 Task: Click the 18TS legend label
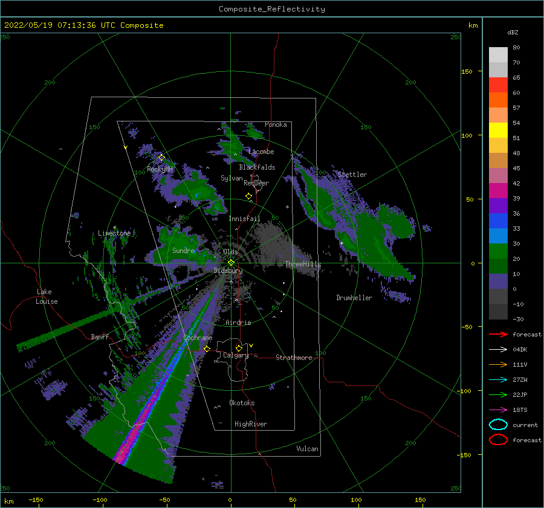[x=520, y=410]
